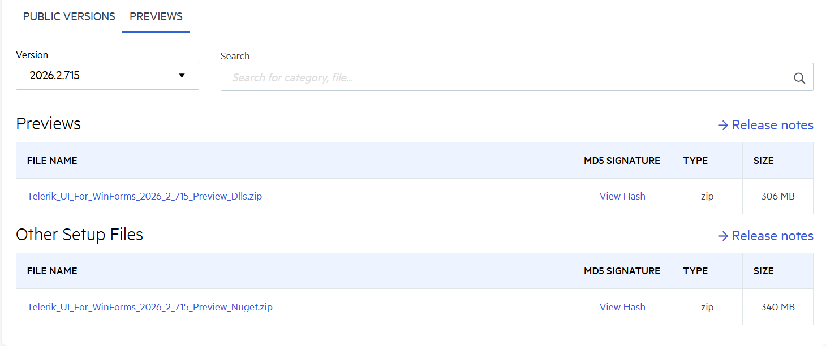Focus the Search for category, file field
The height and width of the screenshot is (346, 826).
click(517, 77)
